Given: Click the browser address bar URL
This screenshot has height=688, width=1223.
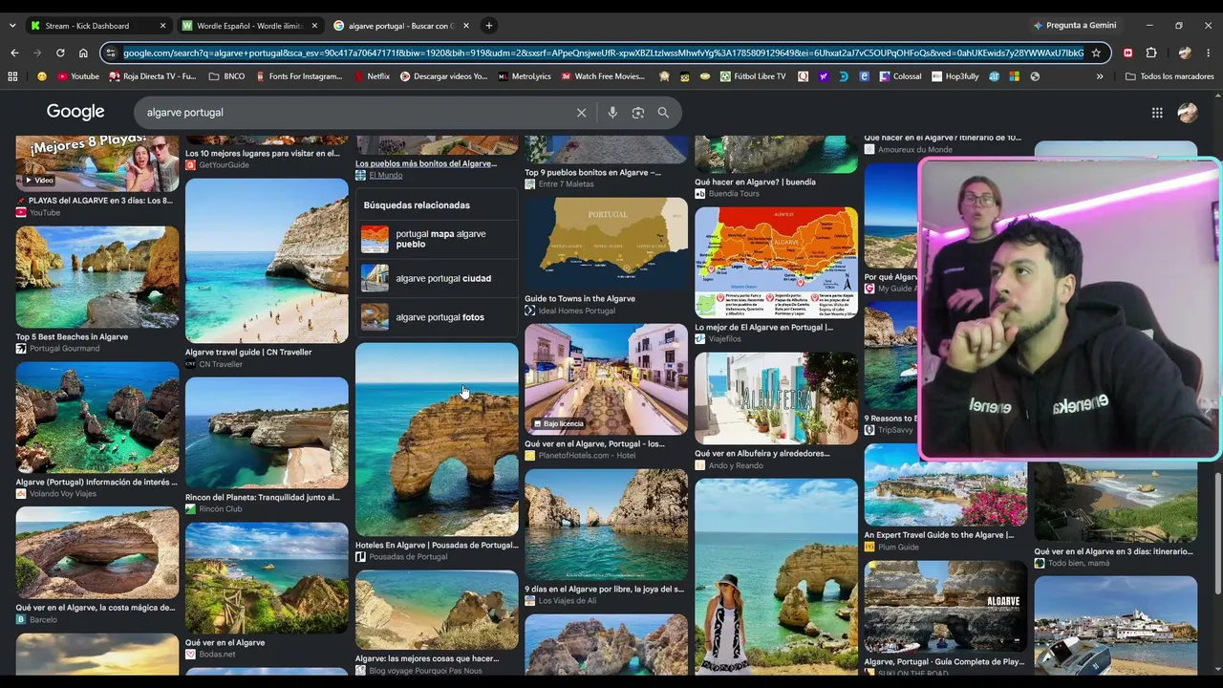Looking at the screenshot, I should [603, 53].
